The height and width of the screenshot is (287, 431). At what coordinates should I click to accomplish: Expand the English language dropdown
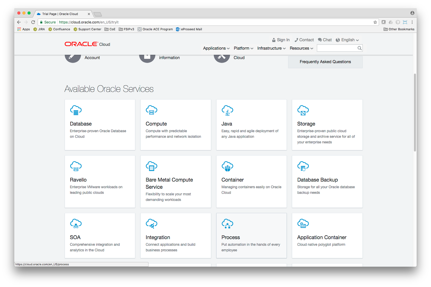click(347, 40)
